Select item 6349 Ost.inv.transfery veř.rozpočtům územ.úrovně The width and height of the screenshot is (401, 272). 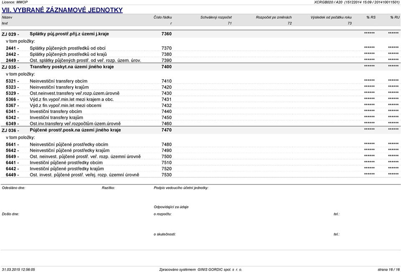200,124
